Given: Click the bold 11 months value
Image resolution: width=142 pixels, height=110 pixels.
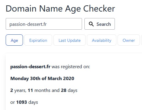Looking at the screenshot, I should [30, 90].
